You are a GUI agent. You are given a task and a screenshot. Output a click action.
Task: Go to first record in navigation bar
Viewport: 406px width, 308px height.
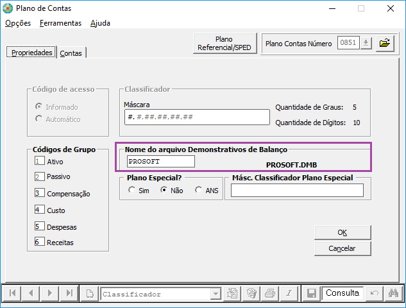(x=12, y=293)
